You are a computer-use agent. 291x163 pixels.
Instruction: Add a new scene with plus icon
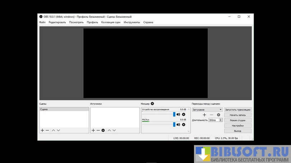tap(42, 130)
